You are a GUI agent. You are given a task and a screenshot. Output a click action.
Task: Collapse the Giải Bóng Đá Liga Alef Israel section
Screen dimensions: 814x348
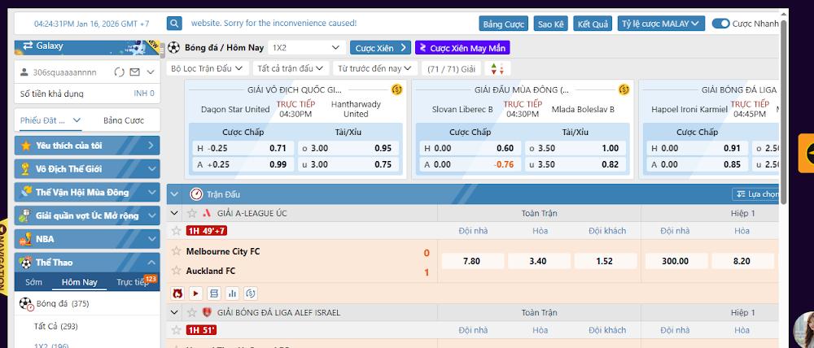point(174,312)
